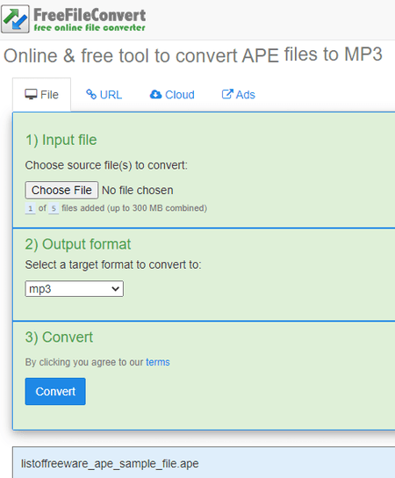Click the "1) Input file" heading
The height and width of the screenshot is (478, 395).
click(x=61, y=141)
